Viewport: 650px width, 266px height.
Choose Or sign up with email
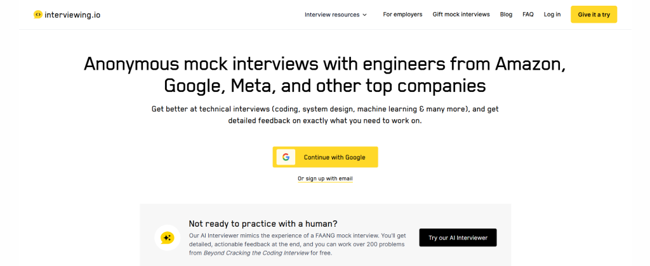tap(325, 179)
